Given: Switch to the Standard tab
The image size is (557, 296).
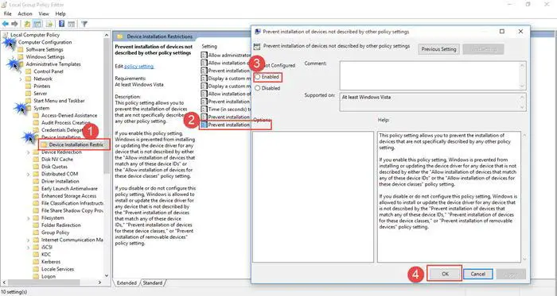Looking at the screenshot, I should 153,283.
